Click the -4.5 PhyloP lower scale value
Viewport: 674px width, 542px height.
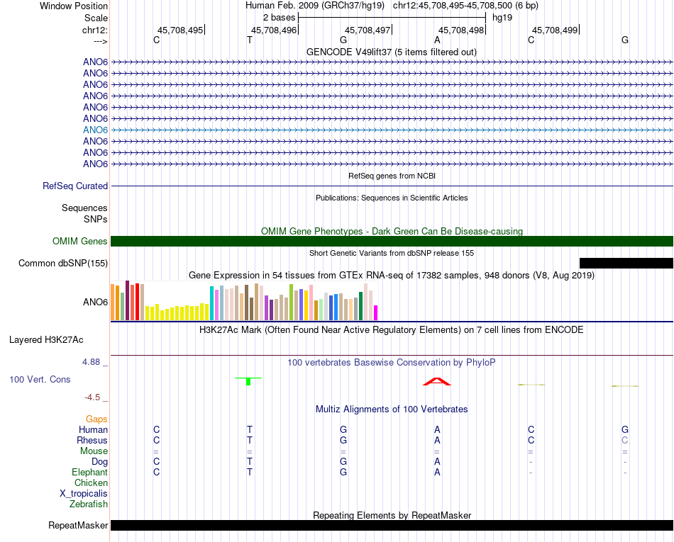92,397
